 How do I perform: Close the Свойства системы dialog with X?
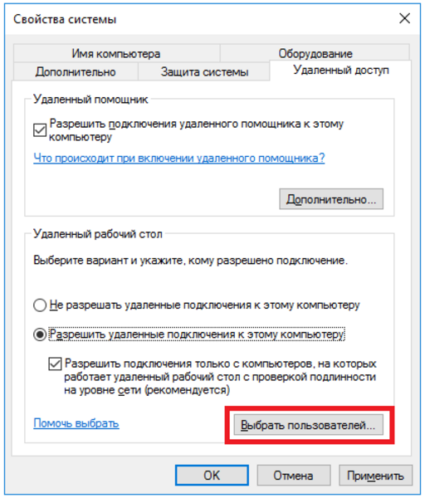coord(405,18)
